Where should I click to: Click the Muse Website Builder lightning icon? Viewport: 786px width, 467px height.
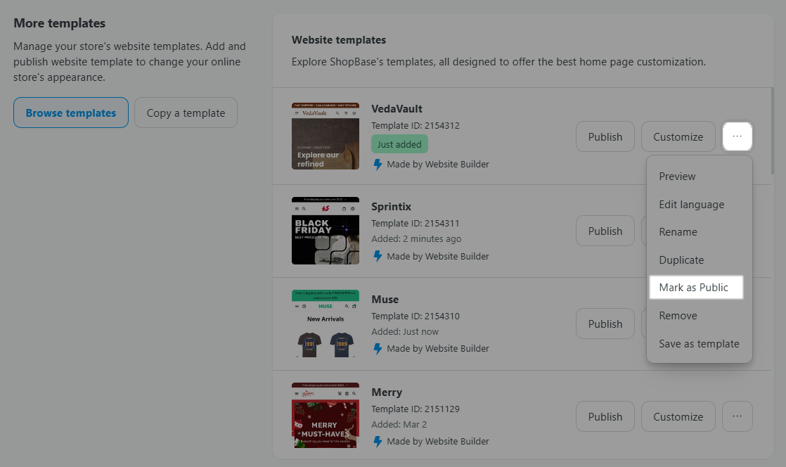tap(378, 348)
